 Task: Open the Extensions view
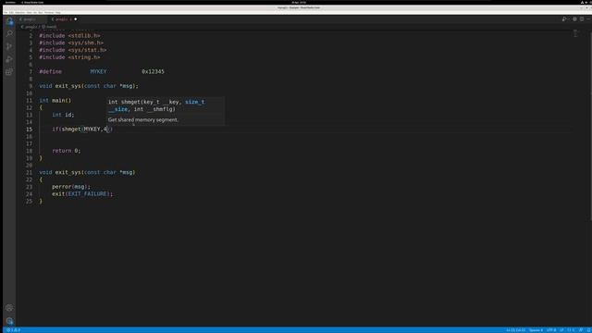(9, 72)
